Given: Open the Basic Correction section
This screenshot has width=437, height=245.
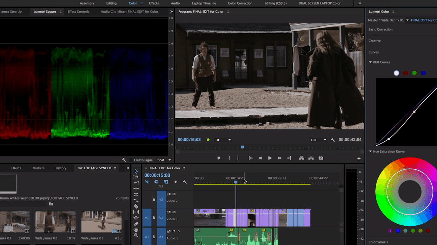Looking at the screenshot, I should (380, 29).
